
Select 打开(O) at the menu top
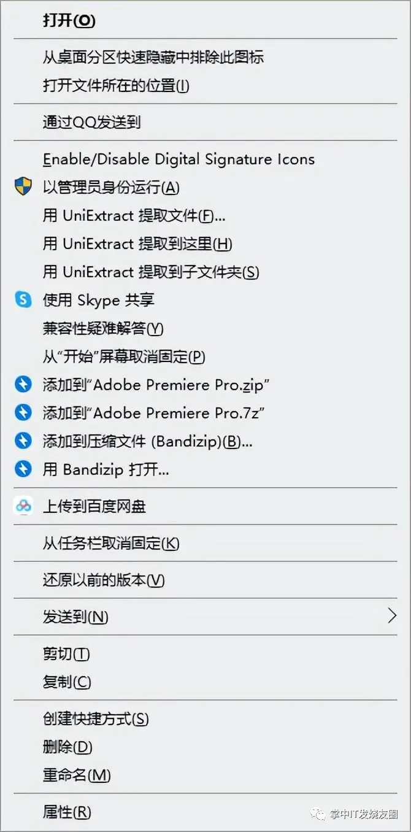(69, 20)
